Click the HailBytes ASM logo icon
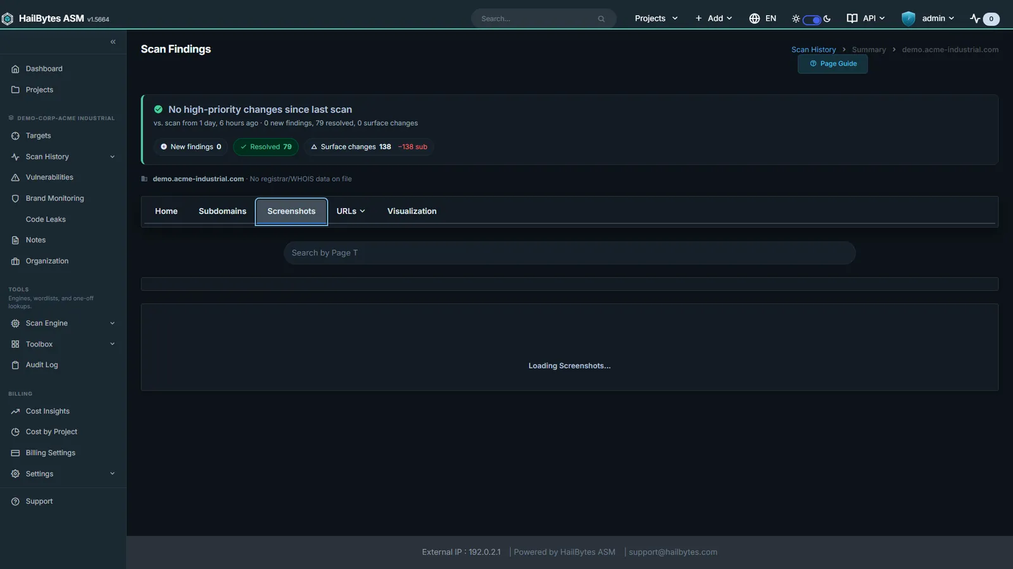The image size is (1013, 569). 8,19
